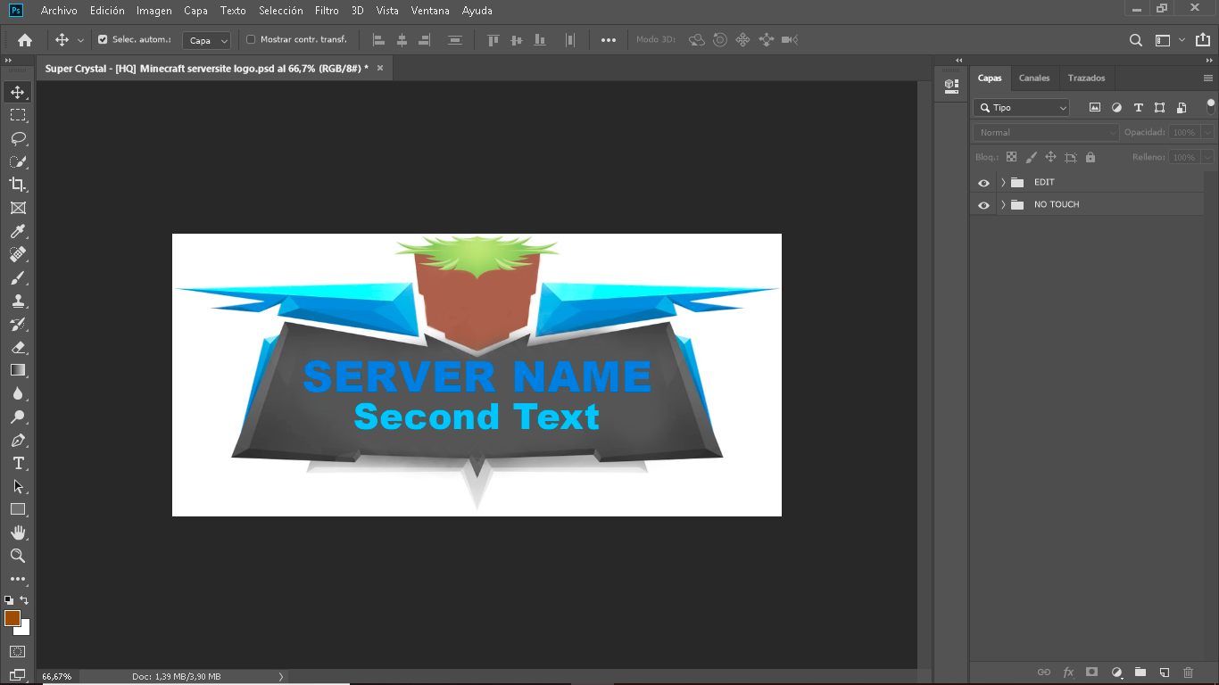Open the Archivo menu

(x=59, y=11)
